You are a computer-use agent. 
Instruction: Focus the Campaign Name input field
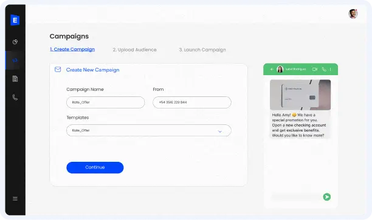106,102
